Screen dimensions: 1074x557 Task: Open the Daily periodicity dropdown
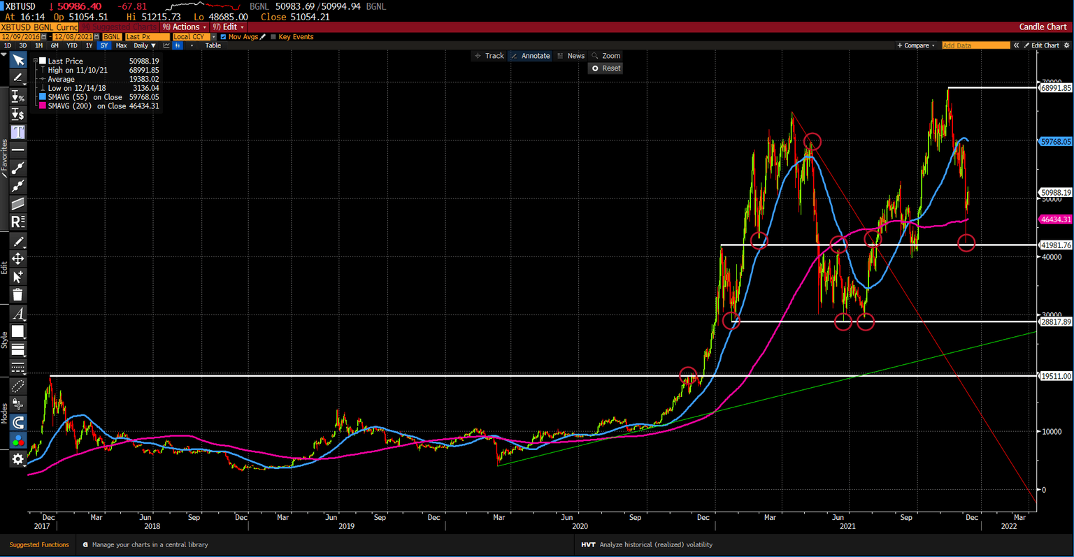[x=145, y=45]
